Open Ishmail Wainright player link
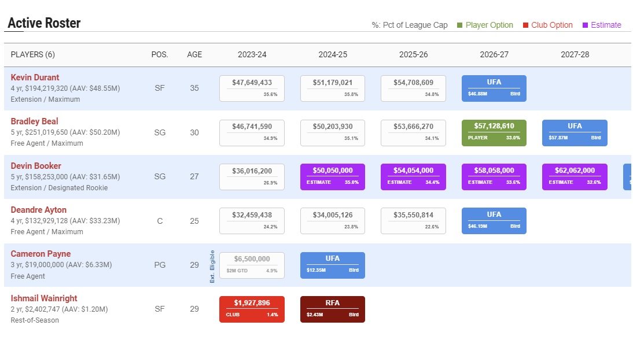Viewport: 633px width, 340px height. 43,298
